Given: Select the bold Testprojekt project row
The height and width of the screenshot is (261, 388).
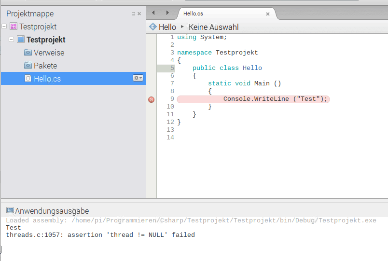Looking at the screenshot, I should (x=73, y=40).
